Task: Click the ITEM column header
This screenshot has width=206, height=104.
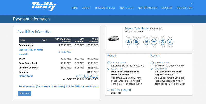Action: point(22,40)
